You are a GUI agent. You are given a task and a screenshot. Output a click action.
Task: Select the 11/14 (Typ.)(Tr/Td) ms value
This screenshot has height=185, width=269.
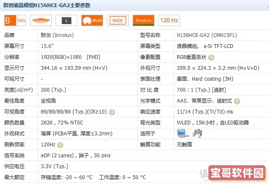pos(205,112)
